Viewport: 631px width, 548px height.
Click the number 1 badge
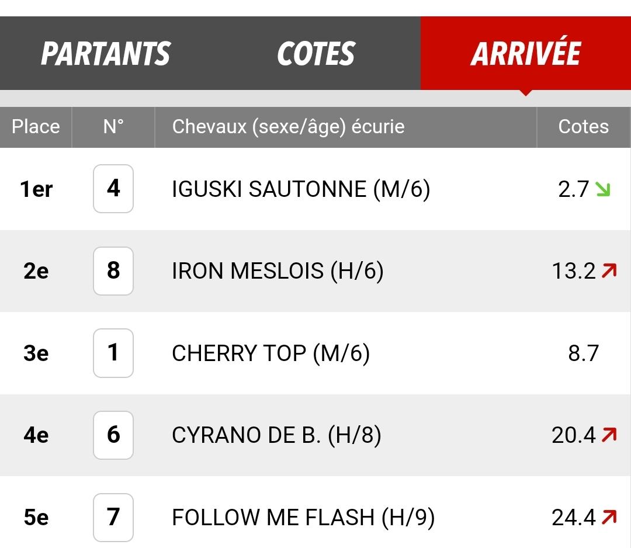pos(113,353)
